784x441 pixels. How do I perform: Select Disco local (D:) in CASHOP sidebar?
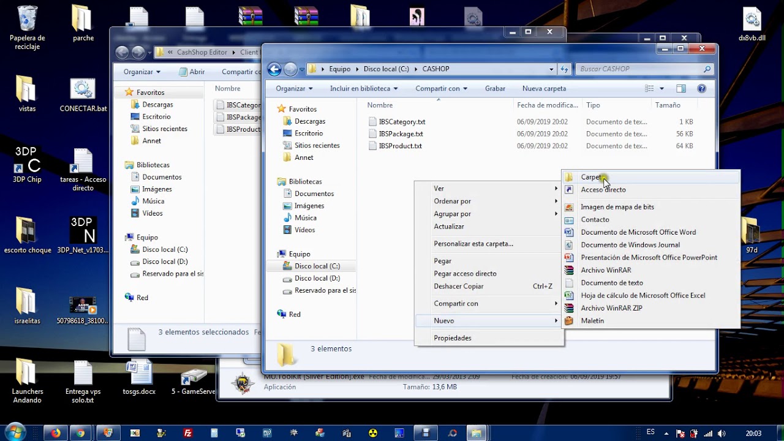tap(317, 278)
